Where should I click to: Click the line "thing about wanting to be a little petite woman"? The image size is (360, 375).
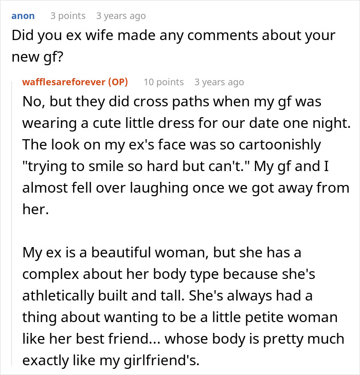[x=179, y=317]
